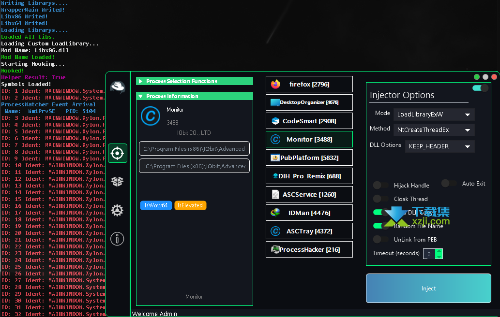Disable the DLL Copy switch
This screenshot has height=317, width=500.
[x=381, y=212]
